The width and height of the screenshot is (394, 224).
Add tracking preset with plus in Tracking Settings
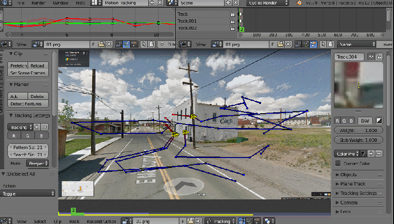click(36, 127)
